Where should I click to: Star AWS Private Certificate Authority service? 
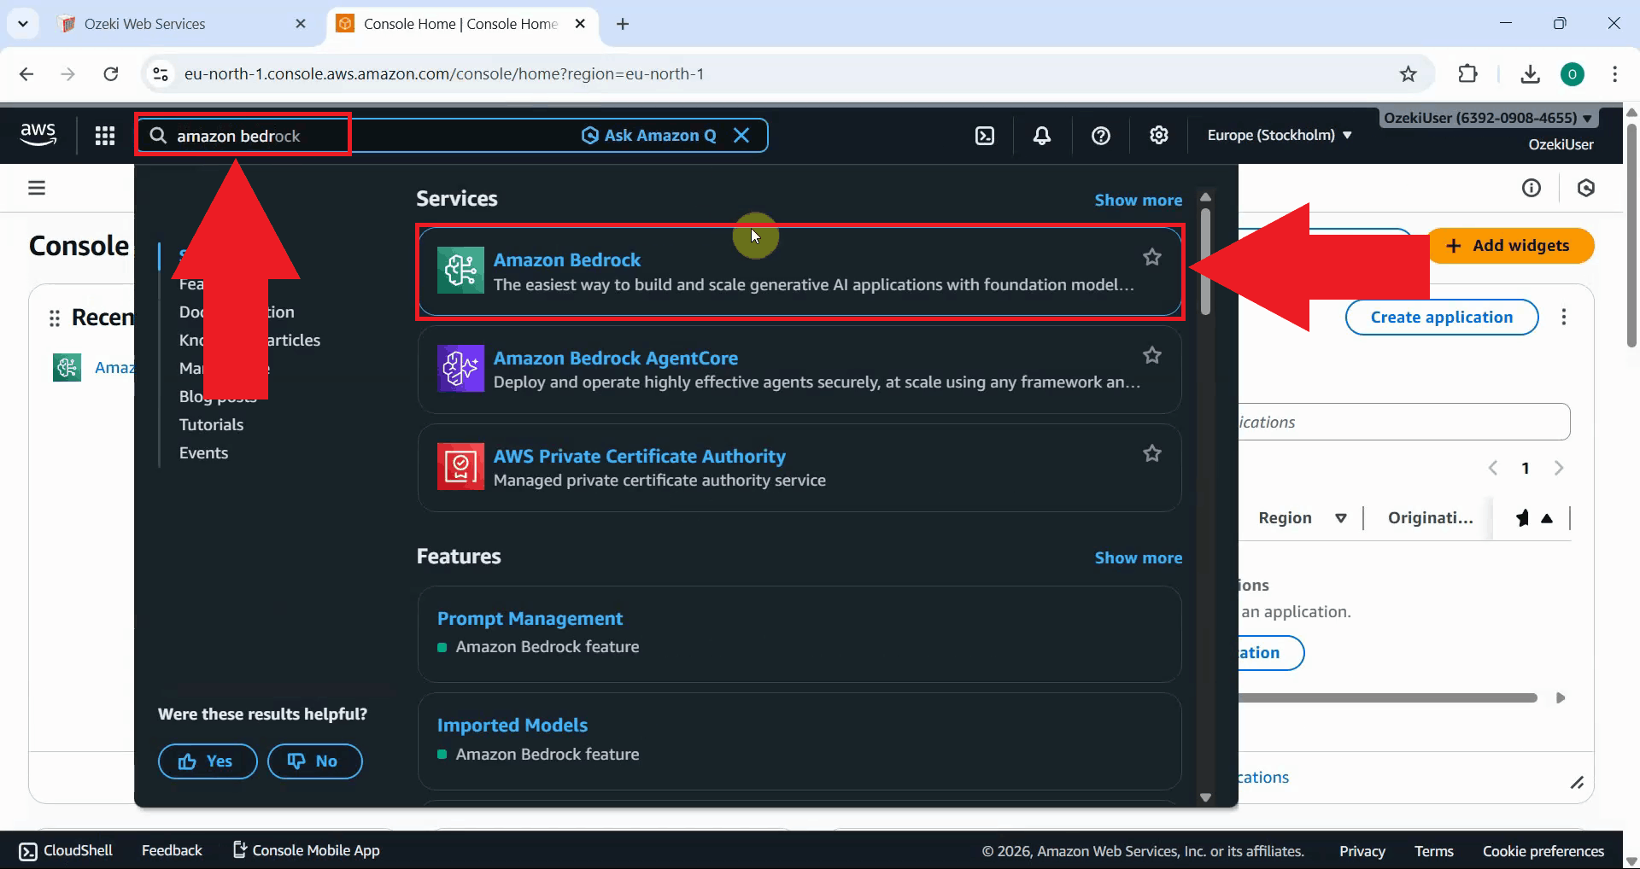point(1152,453)
